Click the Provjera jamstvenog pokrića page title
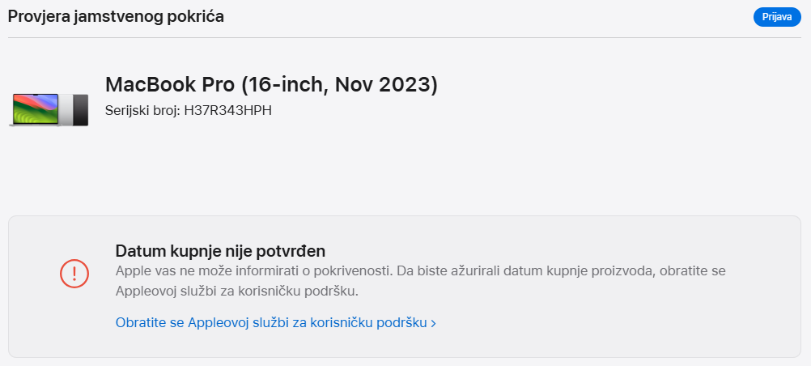 click(116, 16)
